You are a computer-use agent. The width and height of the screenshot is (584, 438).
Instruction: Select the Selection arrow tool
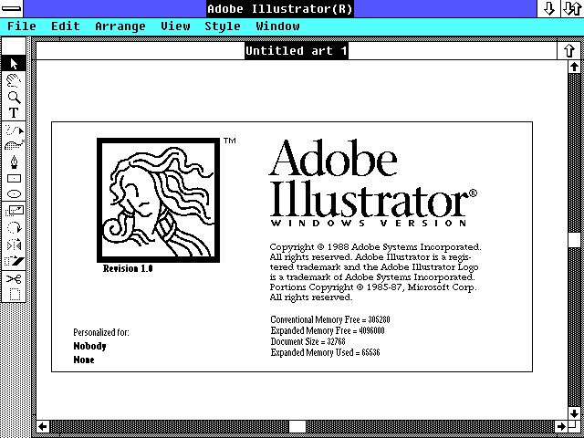point(14,63)
